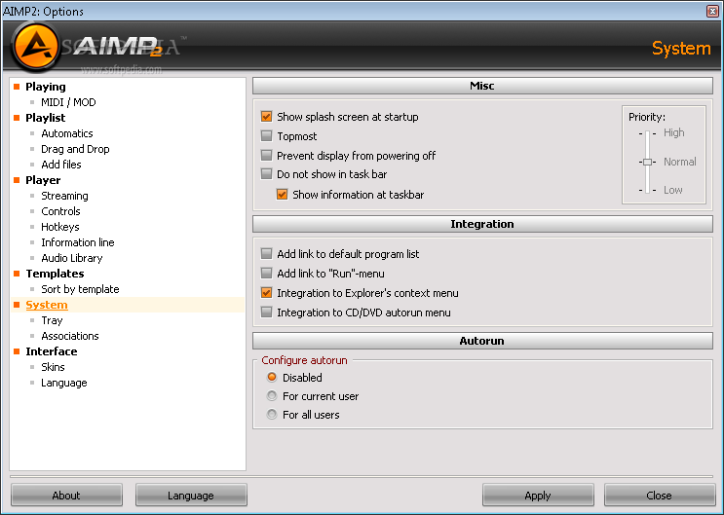The image size is (724, 515).
Task: Enable Prevent display from powering off
Action: (x=266, y=155)
